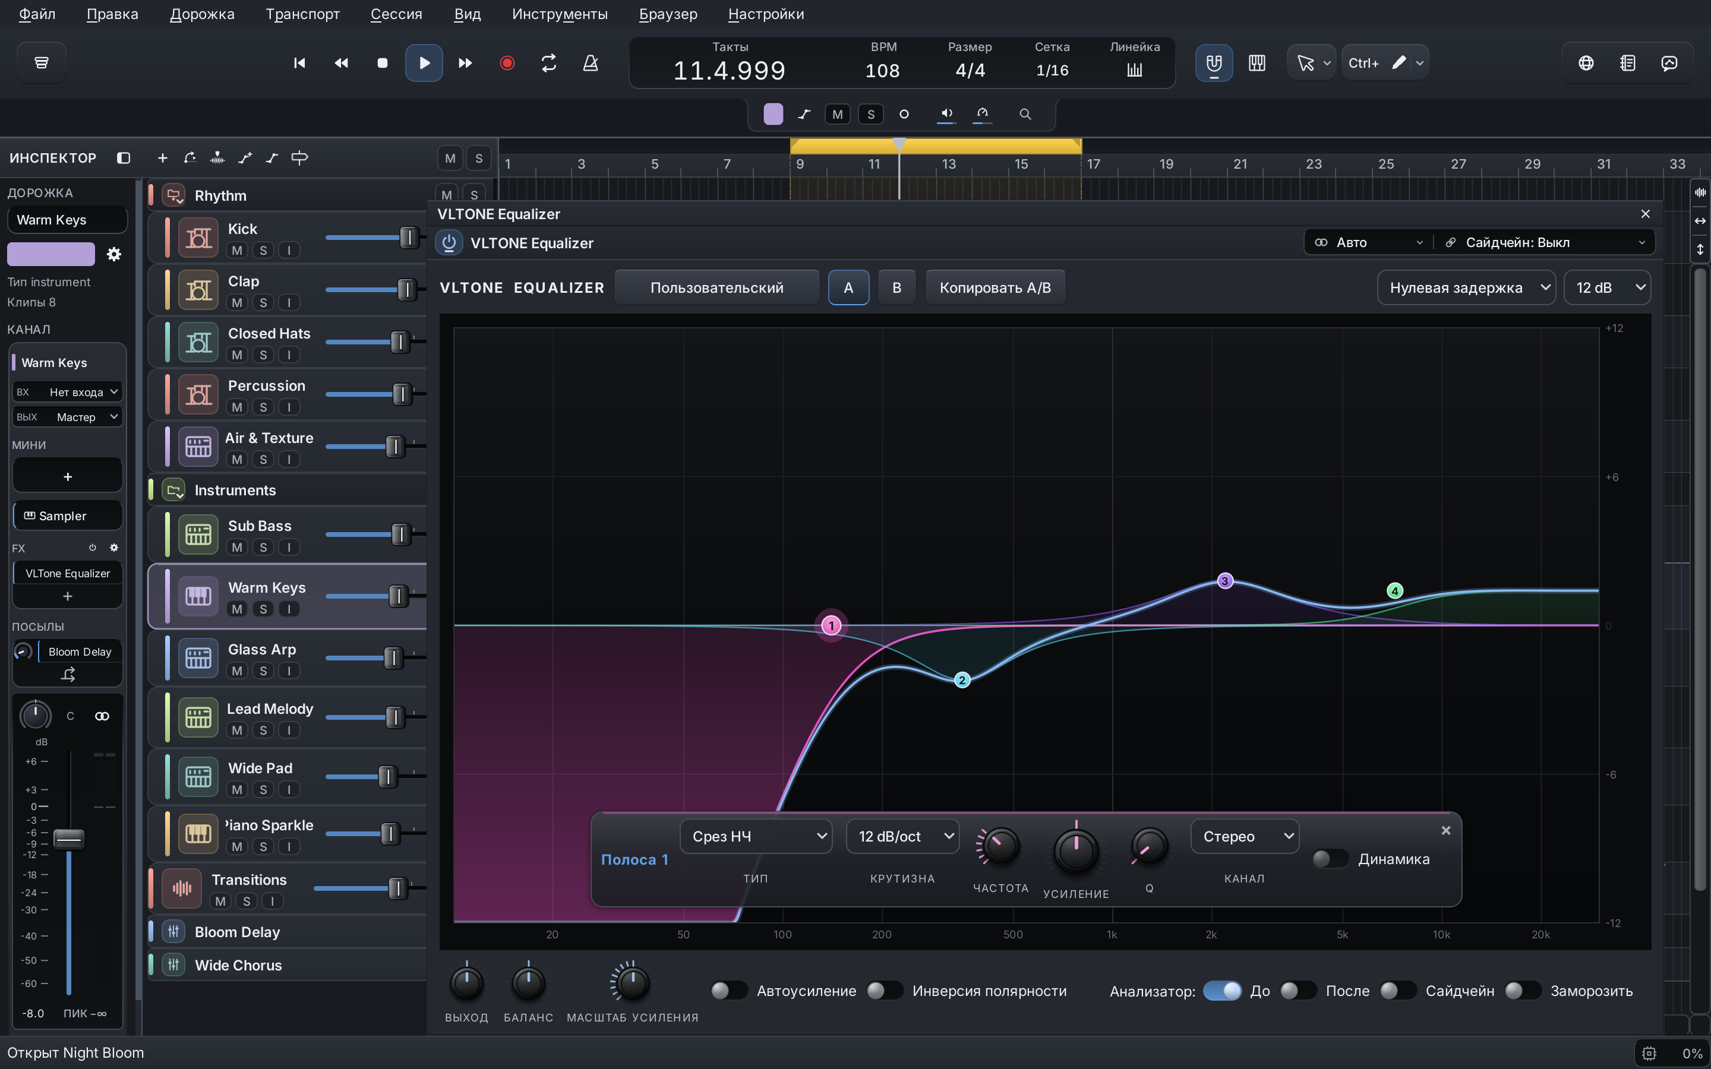Open track settings gear in inspector
This screenshot has width=1711, height=1069.
pos(114,254)
